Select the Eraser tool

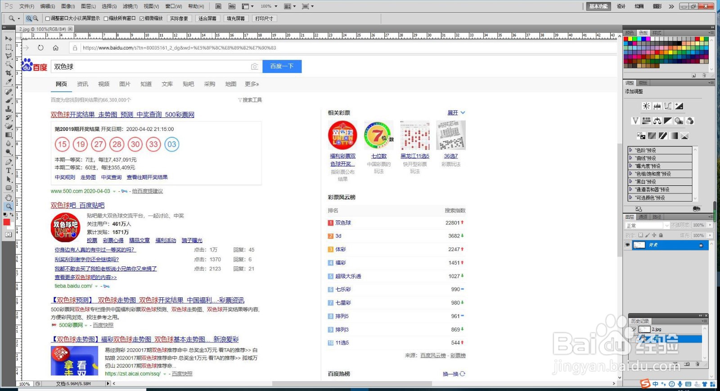[8, 126]
